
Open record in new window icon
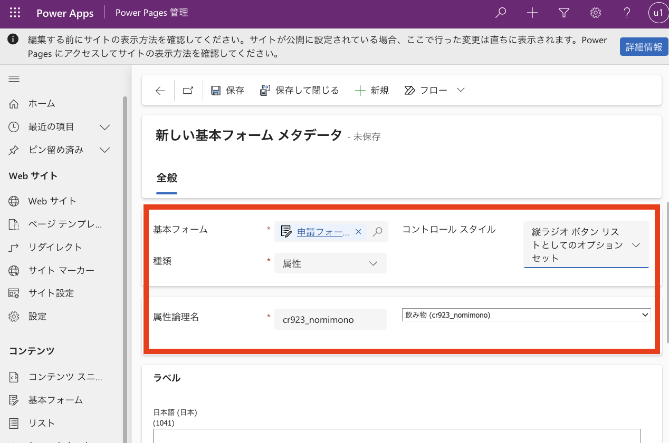(188, 91)
